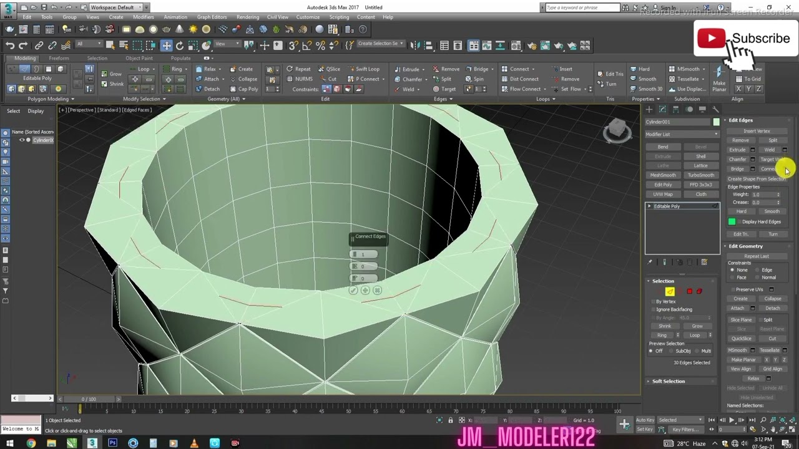Image resolution: width=799 pixels, height=449 pixels.
Task: Click the green hard edge color swatch
Action: click(732, 221)
